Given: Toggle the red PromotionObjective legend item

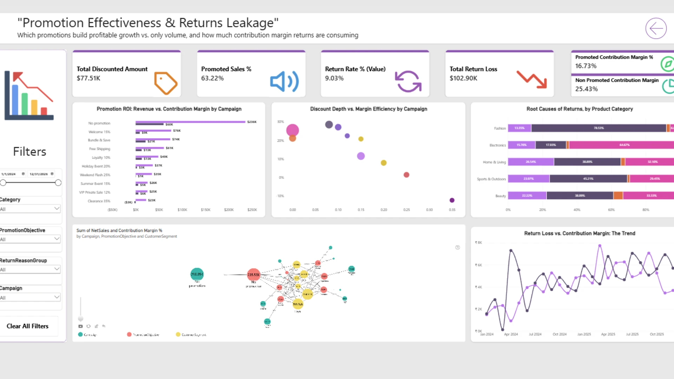Looking at the screenshot, I should pyautogui.click(x=143, y=334).
